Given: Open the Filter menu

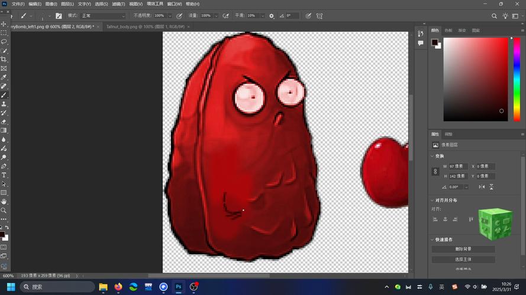Looking at the screenshot, I should (x=118, y=4).
